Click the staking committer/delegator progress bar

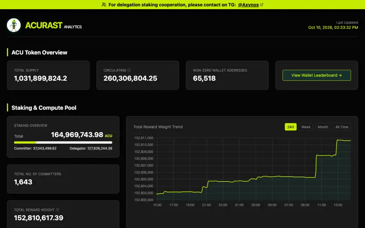pyautogui.click(x=63, y=142)
